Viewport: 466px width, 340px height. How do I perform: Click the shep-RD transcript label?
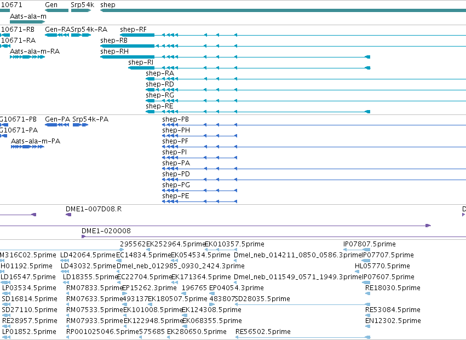(x=160, y=84)
